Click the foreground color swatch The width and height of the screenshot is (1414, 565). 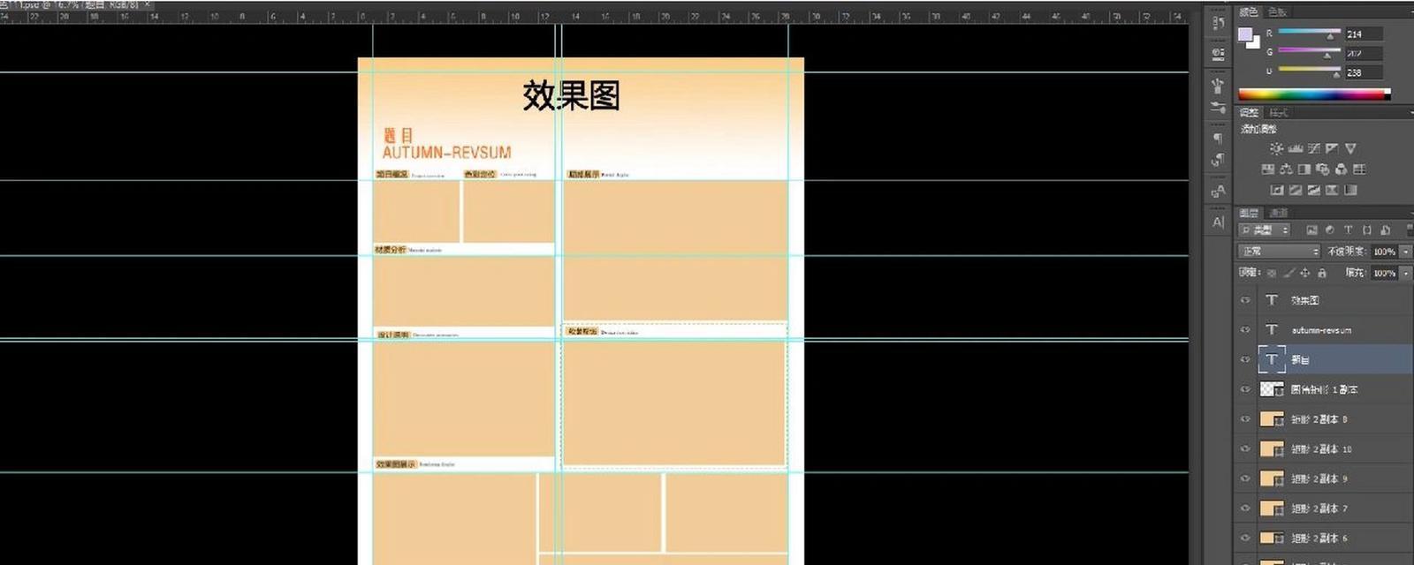[1246, 35]
